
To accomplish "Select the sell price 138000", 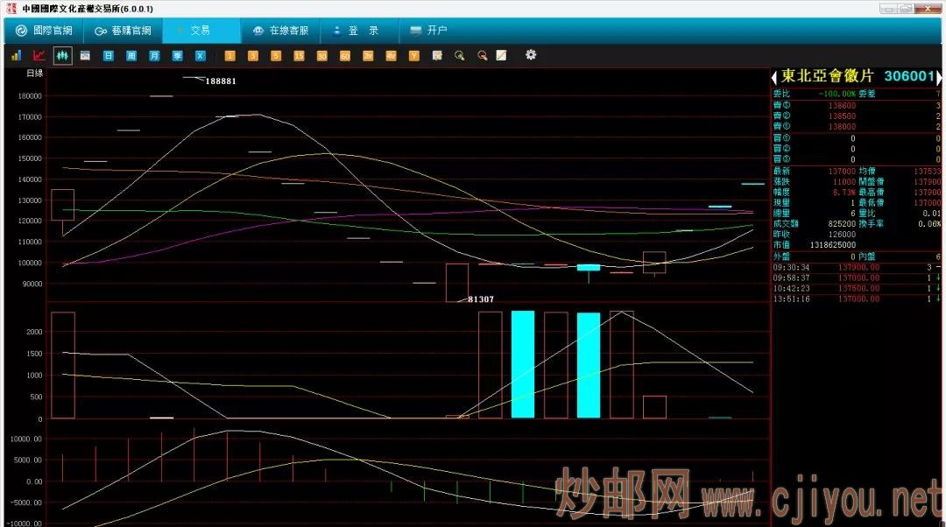I will click(x=843, y=127).
